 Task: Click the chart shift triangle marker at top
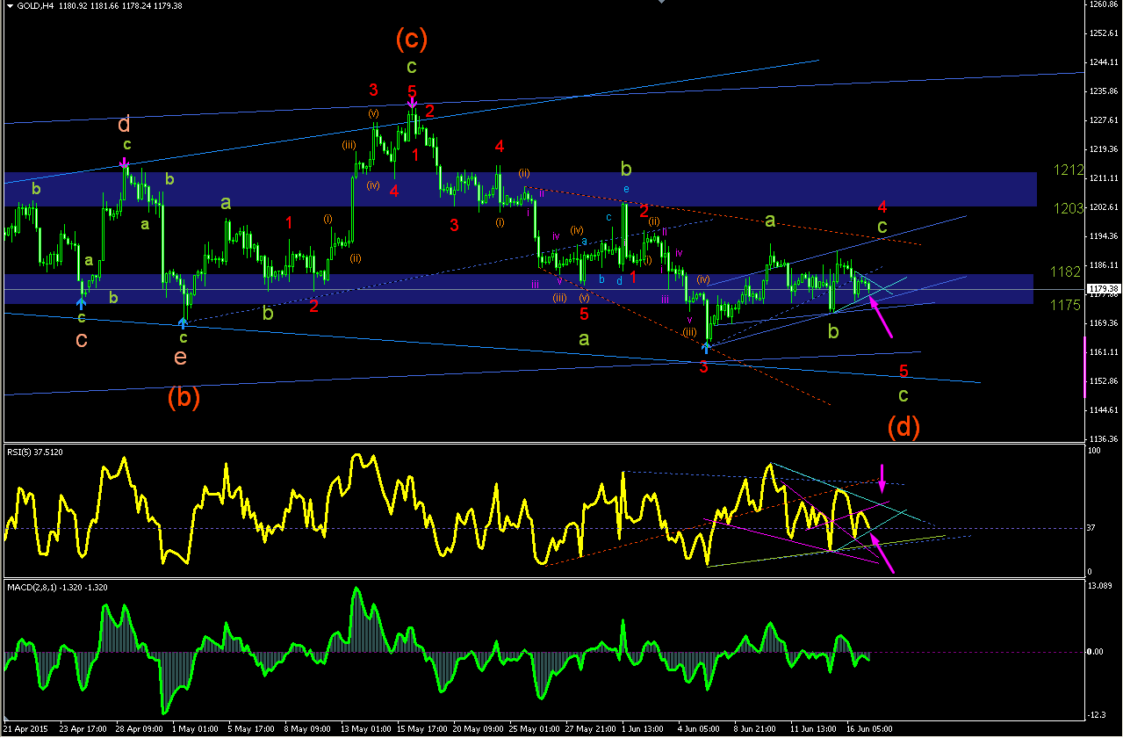pos(660,3)
